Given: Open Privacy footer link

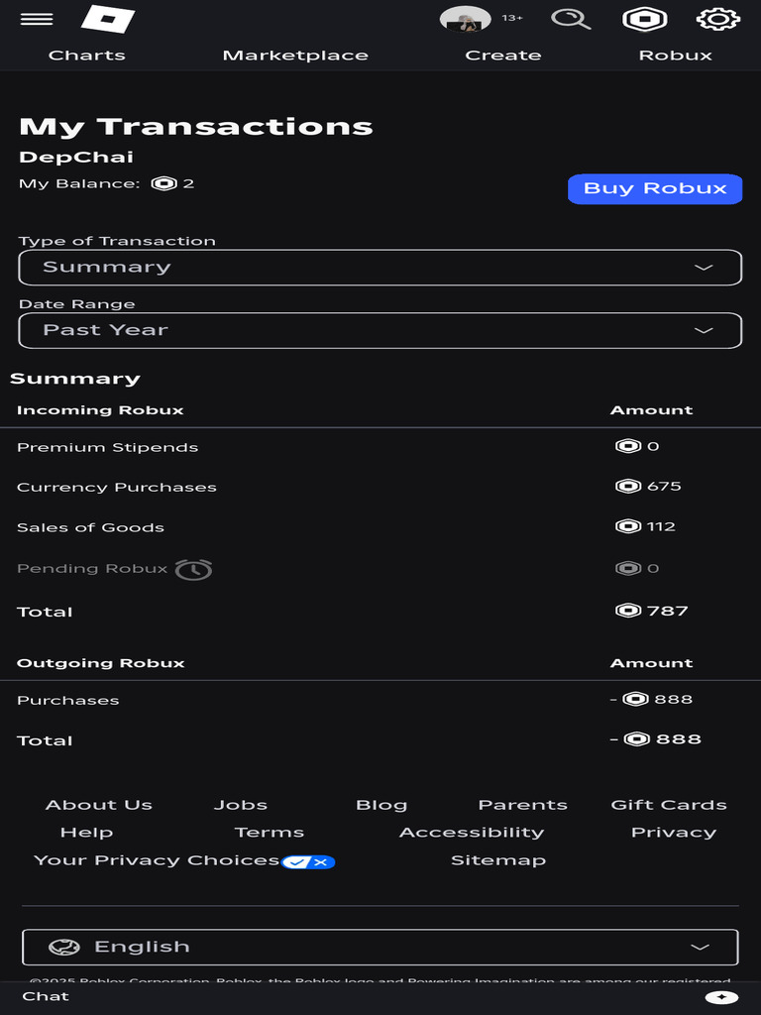Looking at the screenshot, I should pos(674,833).
